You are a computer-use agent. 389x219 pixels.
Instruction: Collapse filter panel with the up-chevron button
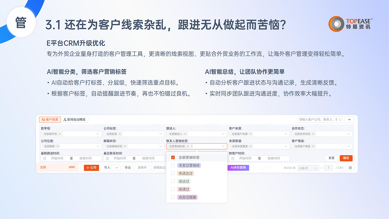click(349, 120)
